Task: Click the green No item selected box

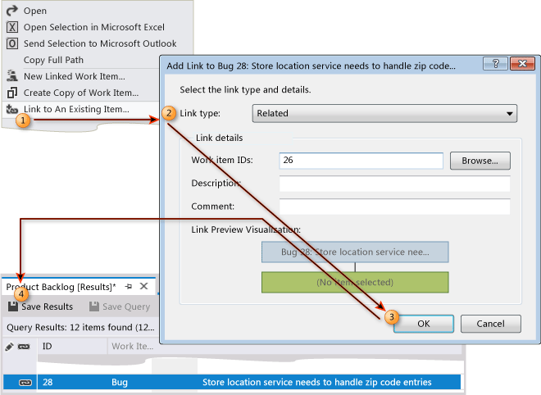Action: pyautogui.click(x=355, y=282)
